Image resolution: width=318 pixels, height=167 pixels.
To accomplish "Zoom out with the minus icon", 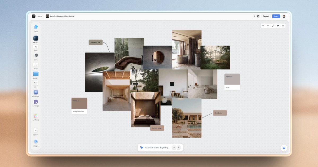I will click(268, 26).
